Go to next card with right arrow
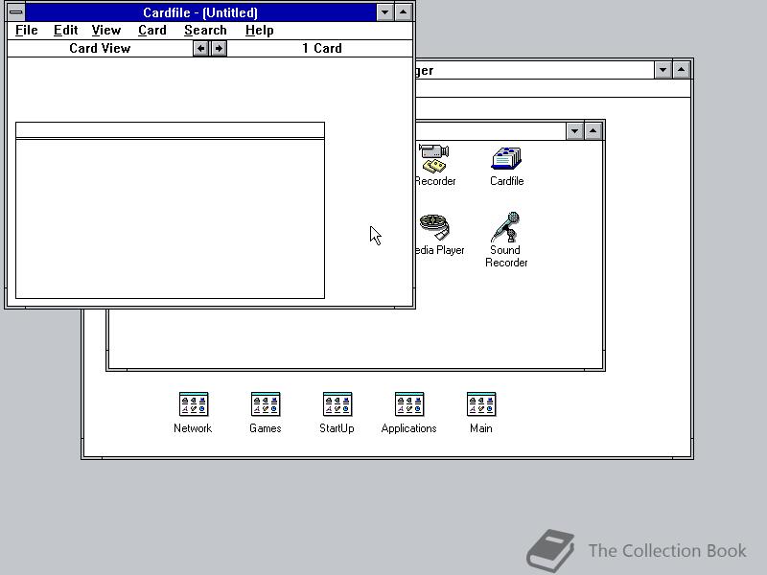The height and width of the screenshot is (575, 767). [219, 49]
